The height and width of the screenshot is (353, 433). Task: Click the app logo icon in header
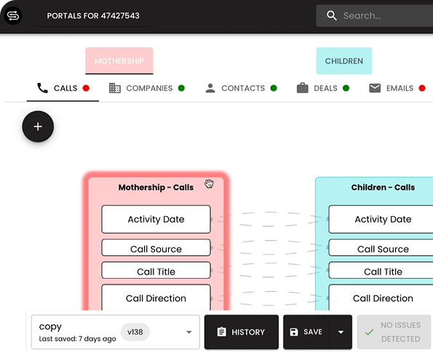click(13, 16)
